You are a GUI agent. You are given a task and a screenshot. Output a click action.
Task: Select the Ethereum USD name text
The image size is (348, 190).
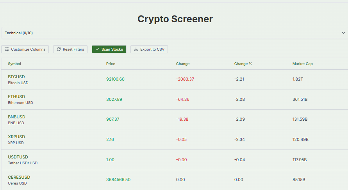point(20,103)
